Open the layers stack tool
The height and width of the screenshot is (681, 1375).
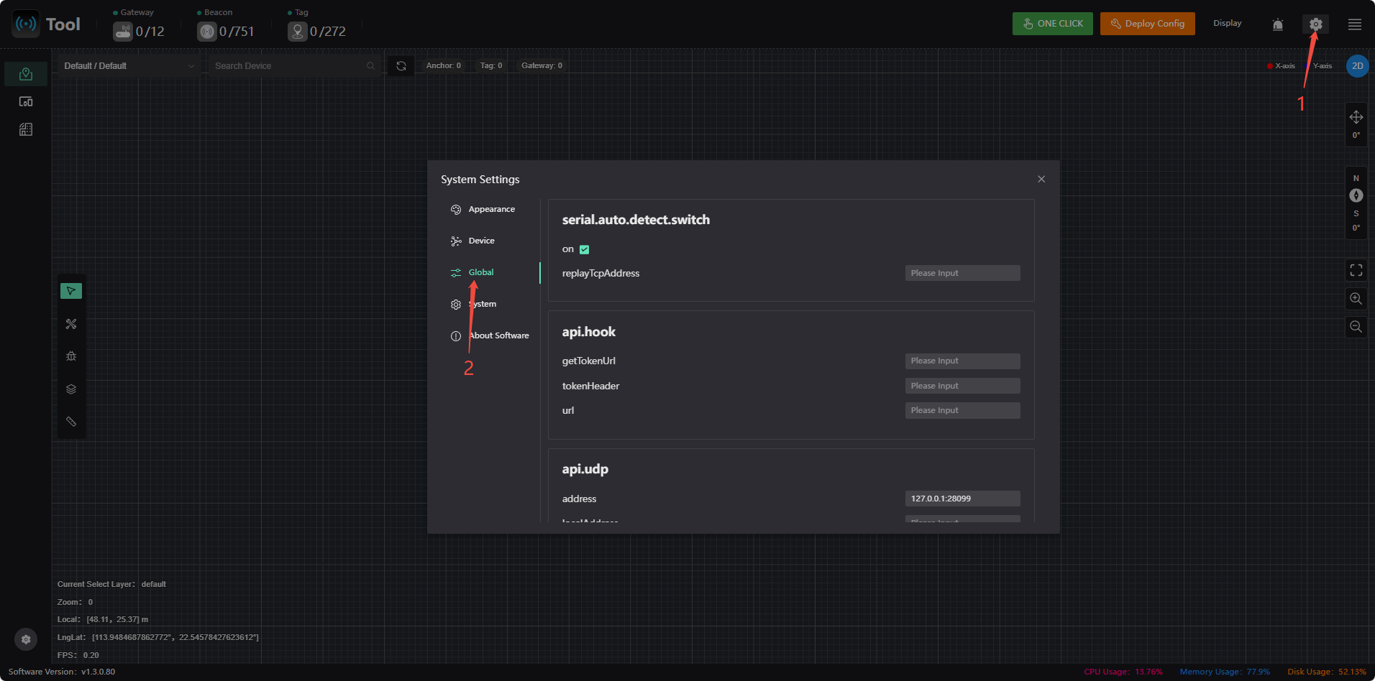pyautogui.click(x=70, y=389)
